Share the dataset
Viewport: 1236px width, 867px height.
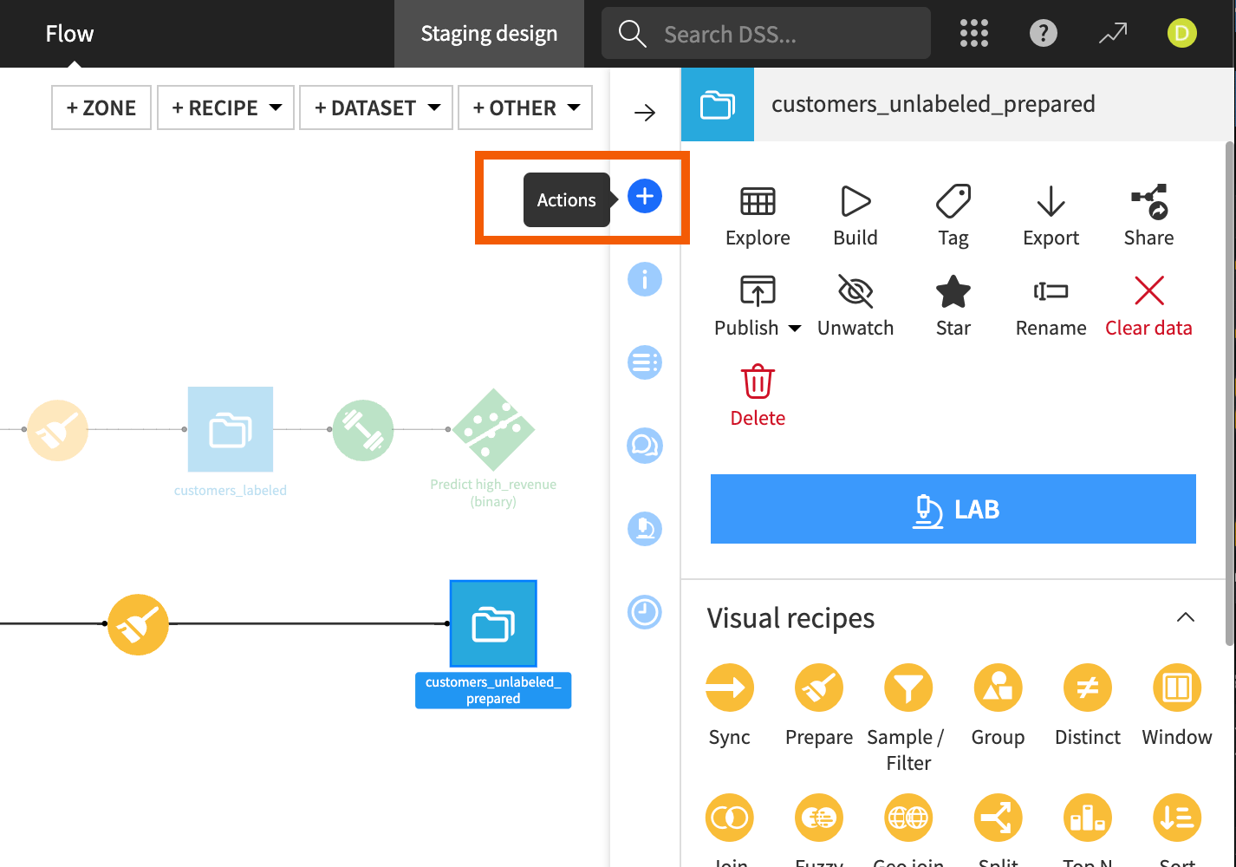pyautogui.click(x=1148, y=217)
